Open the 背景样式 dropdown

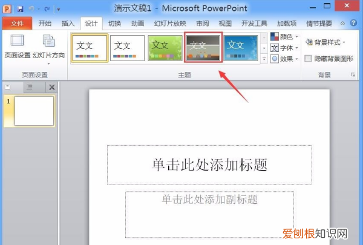[x=325, y=42]
